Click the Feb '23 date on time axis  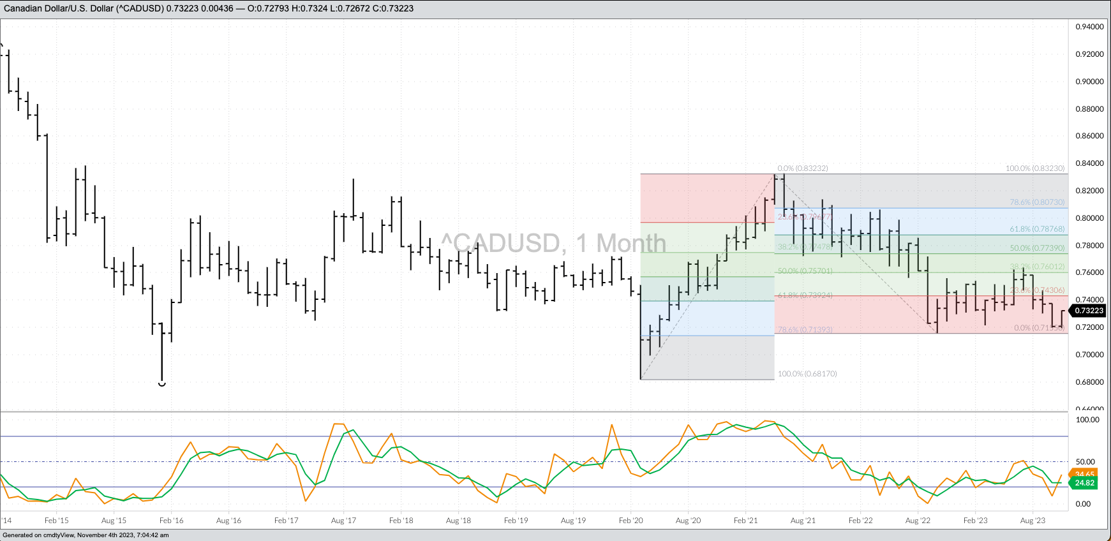(975, 521)
